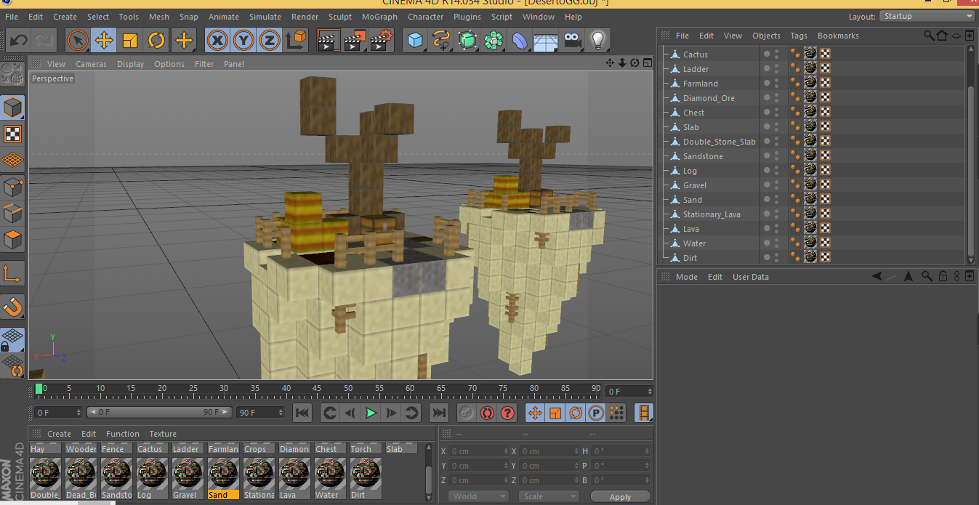Open the MoGraph menu

click(x=379, y=17)
